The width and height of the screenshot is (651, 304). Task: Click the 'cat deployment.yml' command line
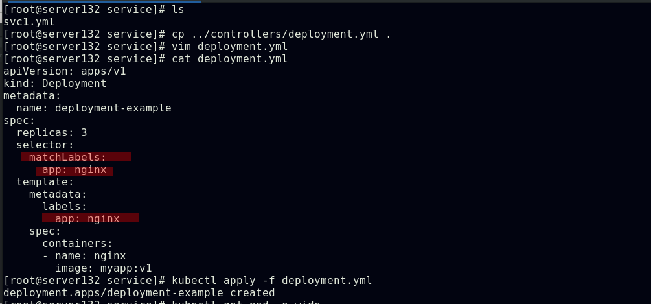[x=229, y=59]
